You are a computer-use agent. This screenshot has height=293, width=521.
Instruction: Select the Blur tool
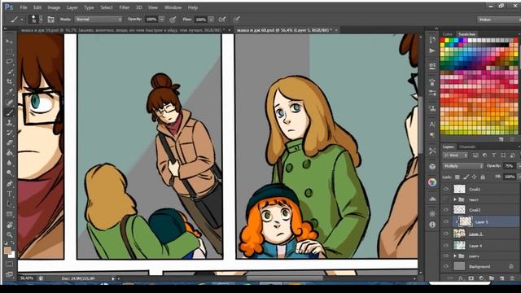coord(9,163)
